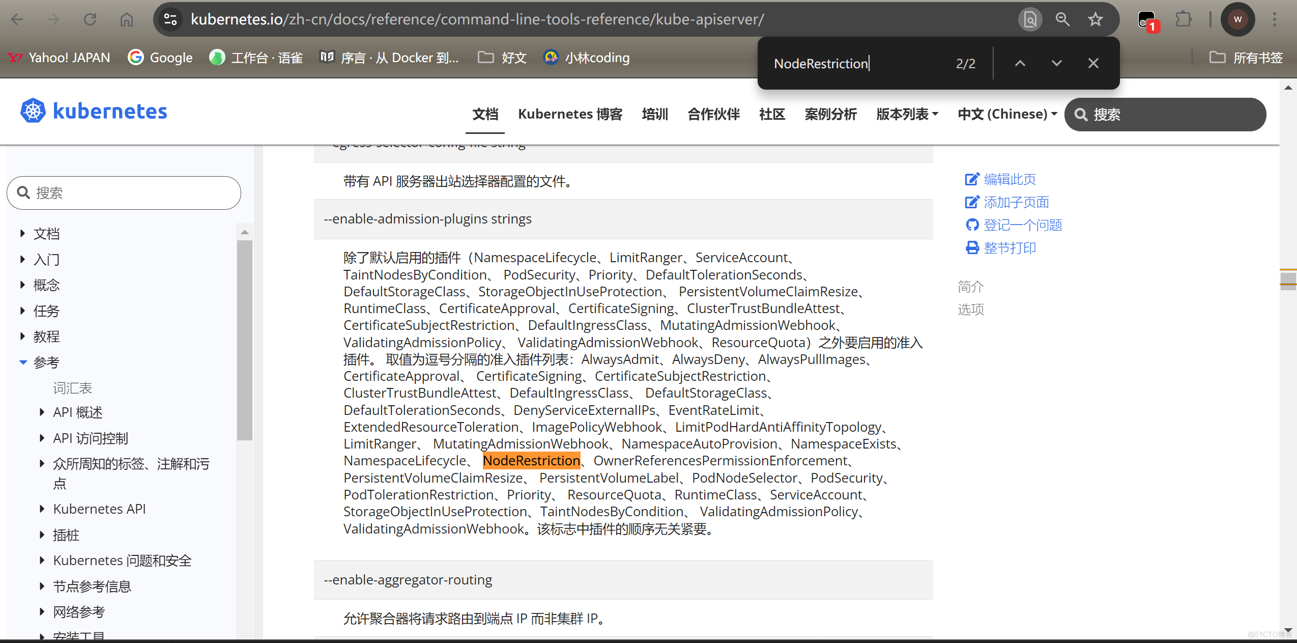Expand the 文档 tree item
This screenshot has width=1297, height=643.
point(22,233)
